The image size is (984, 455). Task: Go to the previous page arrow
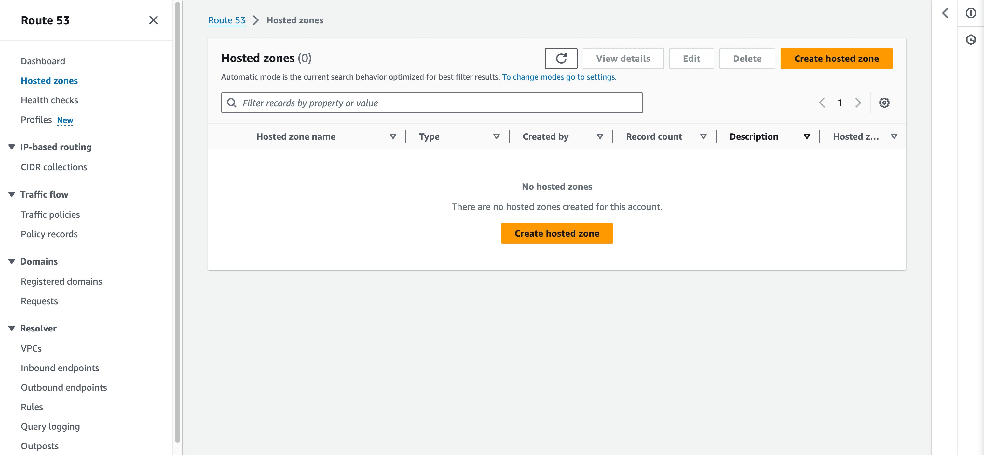822,103
